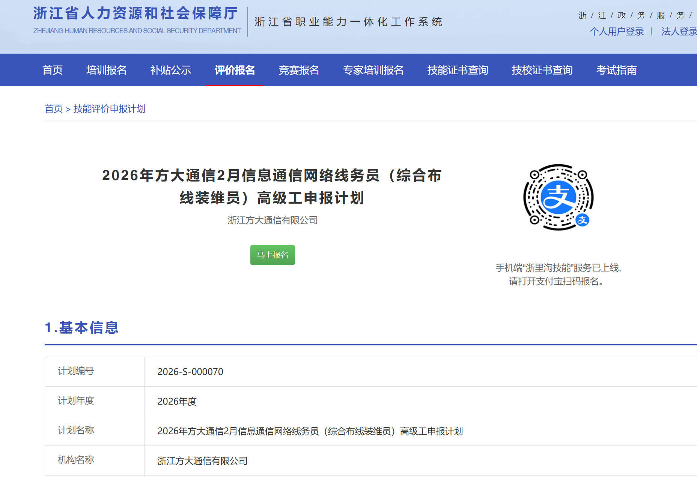This screenshot has height=477, width=697.
Task: Open the 培训报名 navigation tab
Action: point(106,70)
